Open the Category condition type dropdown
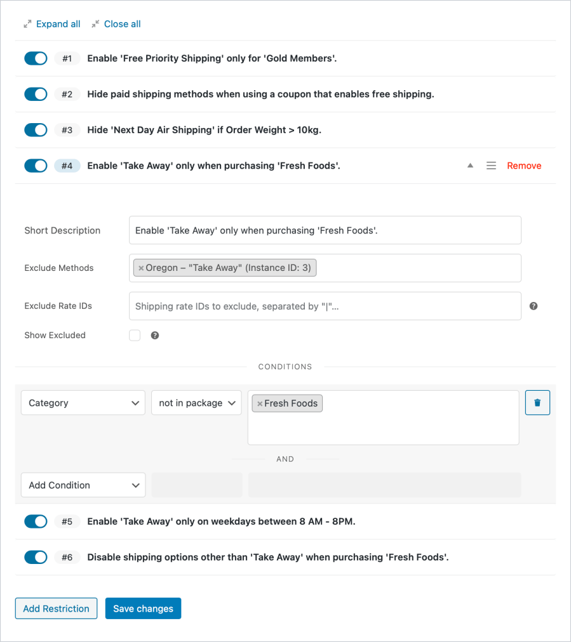 click(x=83, y=402)
